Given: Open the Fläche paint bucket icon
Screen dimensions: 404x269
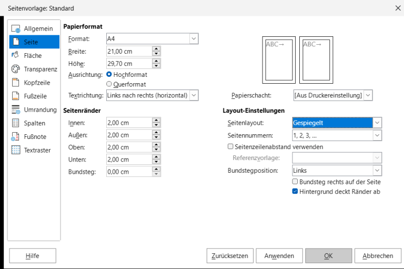Looking at the screenshot, I should [x=15, y=55].
